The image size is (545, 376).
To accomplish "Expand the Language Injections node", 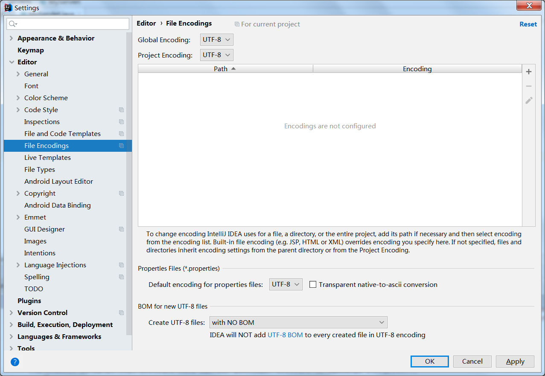I will 18,265.
